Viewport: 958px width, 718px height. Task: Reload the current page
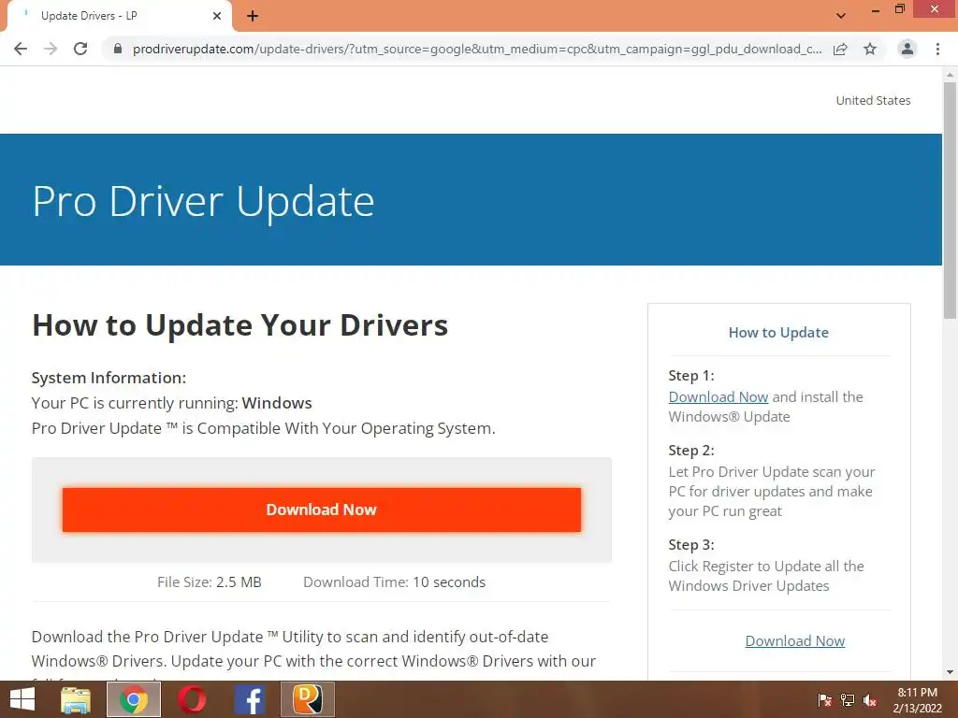click(x=80, y=49)
